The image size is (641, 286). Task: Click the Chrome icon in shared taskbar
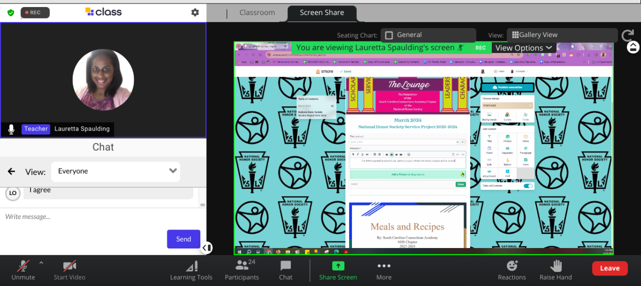click(x=269, y=251)
